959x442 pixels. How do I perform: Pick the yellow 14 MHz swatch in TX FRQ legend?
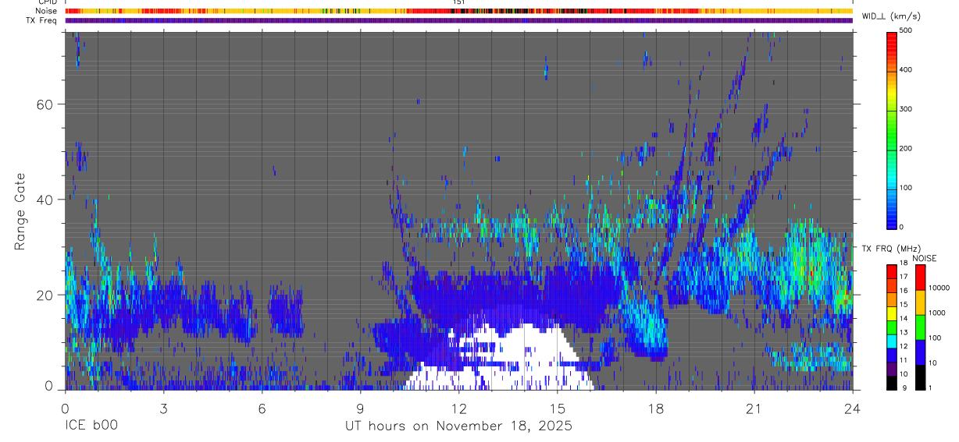(892, 312)
